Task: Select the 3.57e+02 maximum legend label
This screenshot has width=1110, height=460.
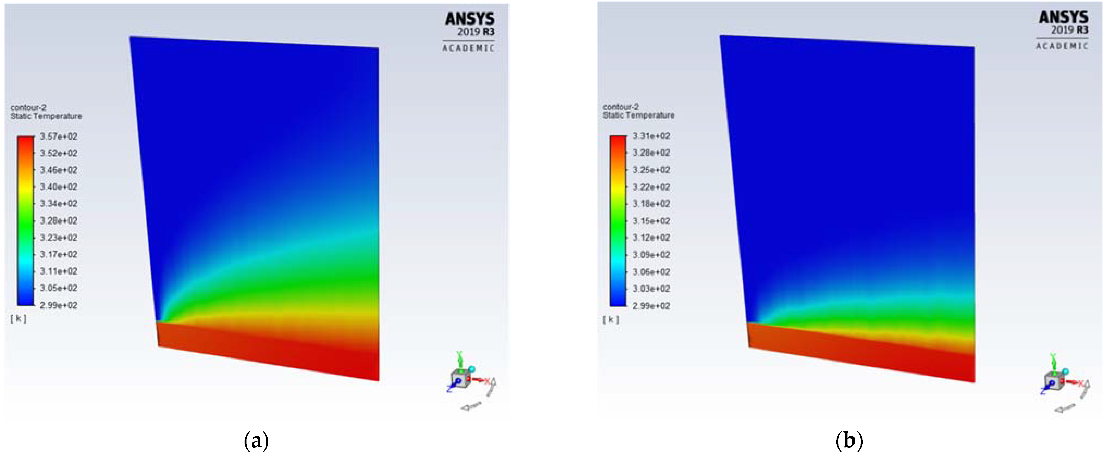Action: (x=59, y=137)
